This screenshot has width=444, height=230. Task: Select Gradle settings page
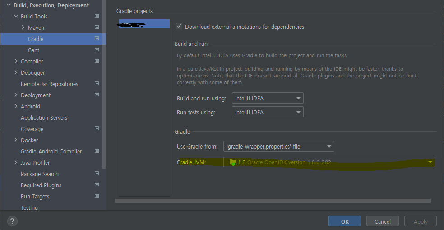(x=36, y=39)
